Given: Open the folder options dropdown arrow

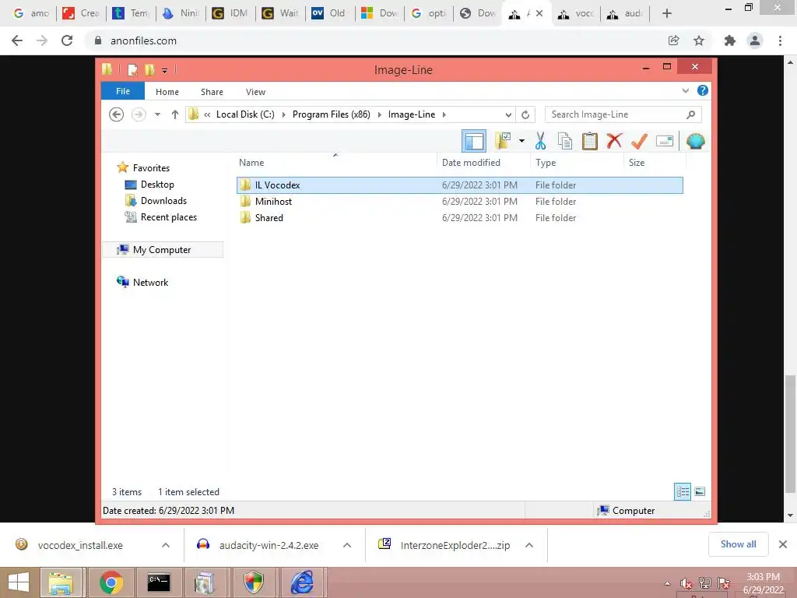Looking at the screenshot, I should tap(522, 141).
